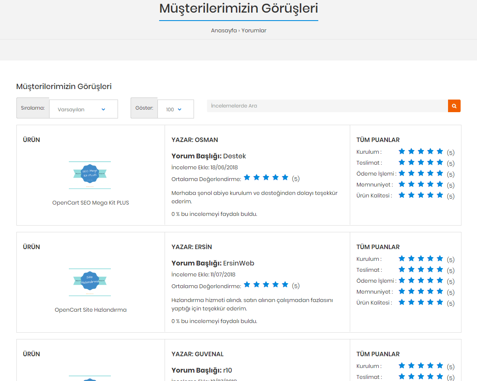Click Kurulum stars in Ersin's review
The image size is (477, 381).
coord(421,259)
